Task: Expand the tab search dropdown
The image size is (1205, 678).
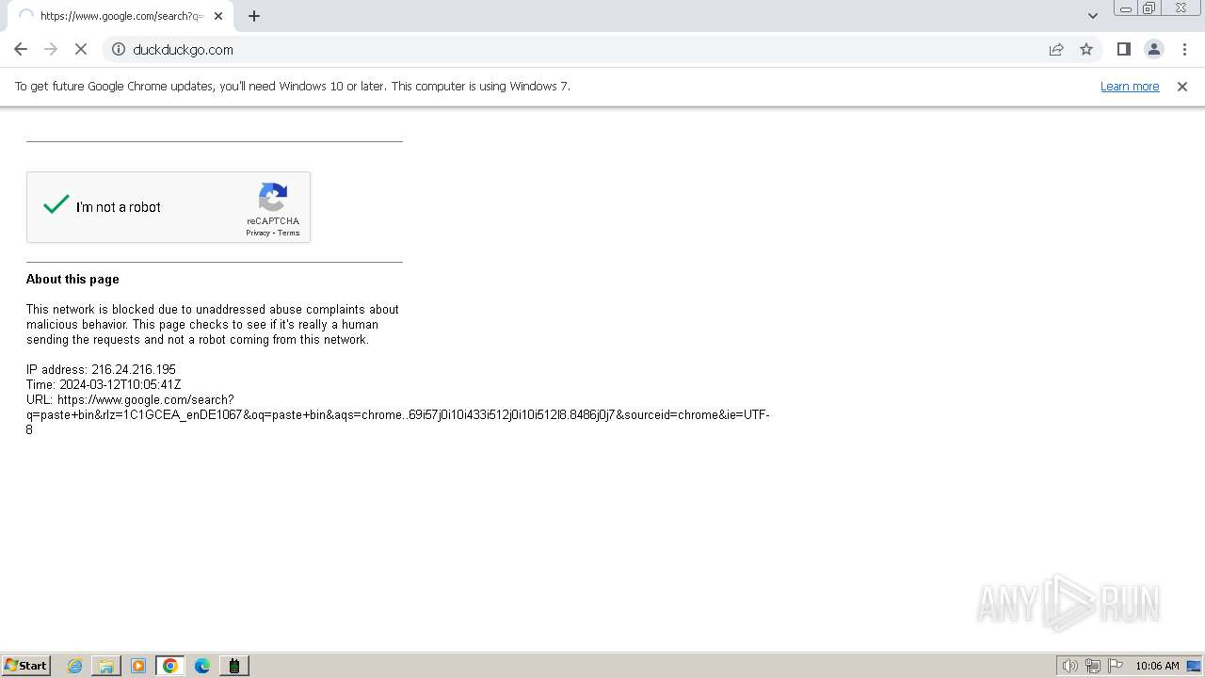Action: pyautogui.click(x=1092, y=16)
